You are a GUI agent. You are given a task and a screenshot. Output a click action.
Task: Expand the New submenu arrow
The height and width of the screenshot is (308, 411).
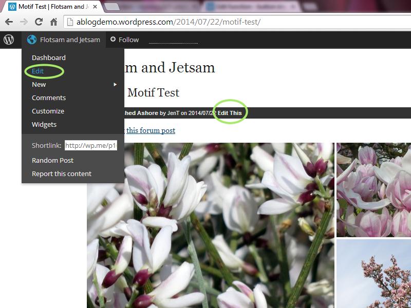(x=116, y=84)
